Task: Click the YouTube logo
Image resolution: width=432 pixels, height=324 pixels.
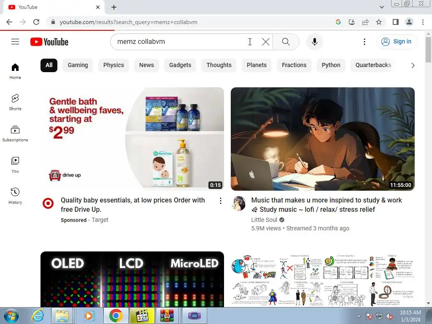Action: (49, 42)
